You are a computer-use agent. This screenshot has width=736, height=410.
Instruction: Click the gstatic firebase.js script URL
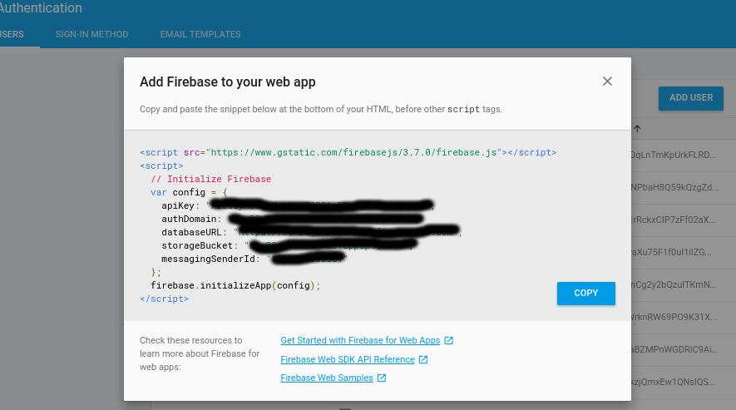pyautogui.click(x=354, y=153)
